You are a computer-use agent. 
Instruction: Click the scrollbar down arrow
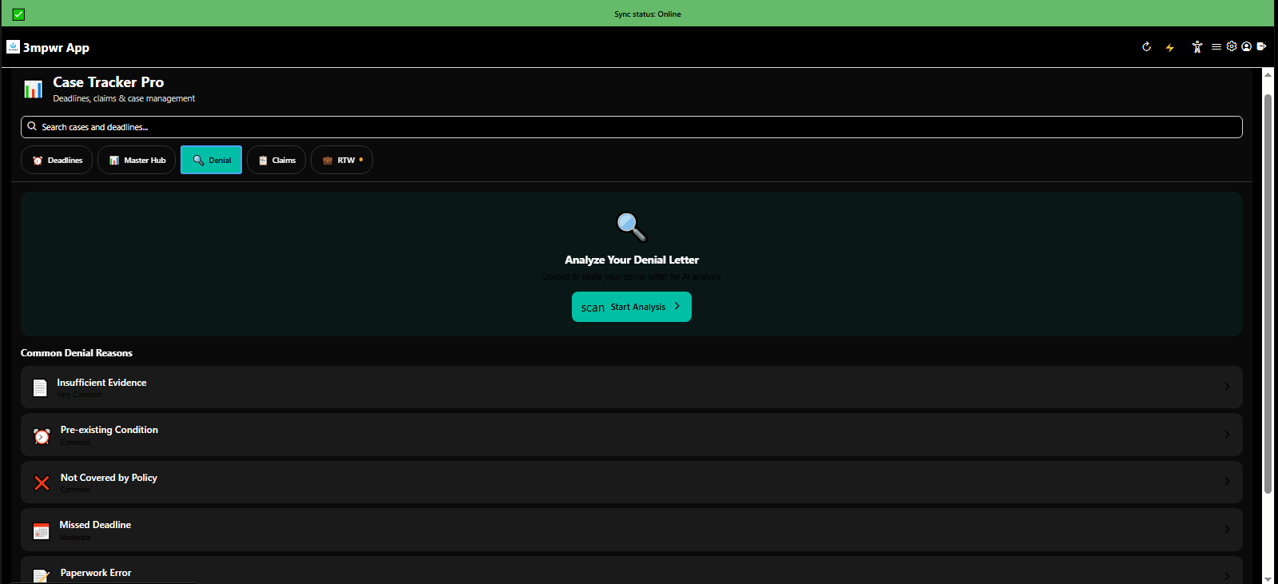tap(1268, 578)
